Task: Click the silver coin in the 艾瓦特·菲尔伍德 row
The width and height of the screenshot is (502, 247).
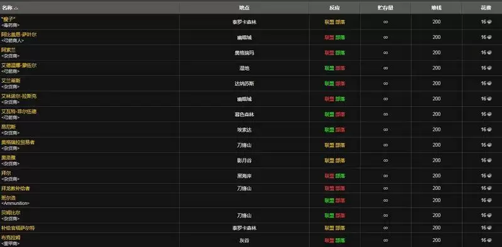Action: pos(489,114)
